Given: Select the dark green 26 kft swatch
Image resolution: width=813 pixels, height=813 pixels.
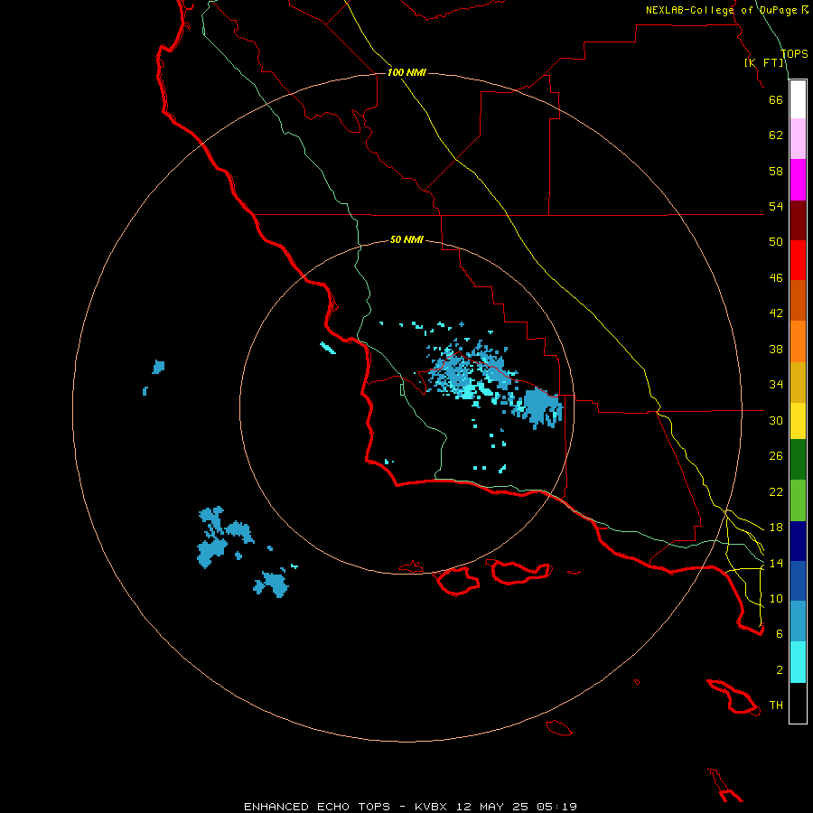Looking at the screenshot, I should 798,460.
